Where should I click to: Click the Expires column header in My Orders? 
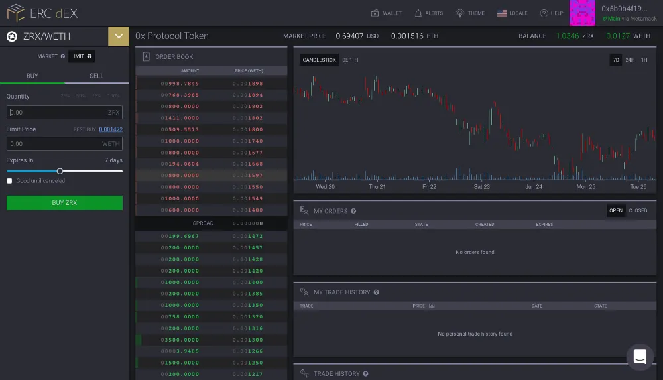[x=544, y=225]
